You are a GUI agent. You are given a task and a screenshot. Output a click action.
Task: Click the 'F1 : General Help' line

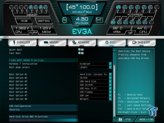[x=130, y=95]
